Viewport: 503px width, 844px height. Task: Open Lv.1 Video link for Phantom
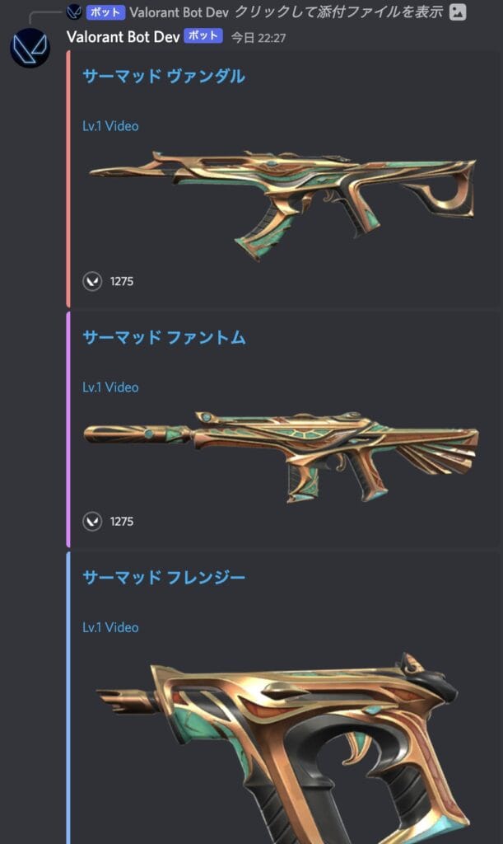110,387
